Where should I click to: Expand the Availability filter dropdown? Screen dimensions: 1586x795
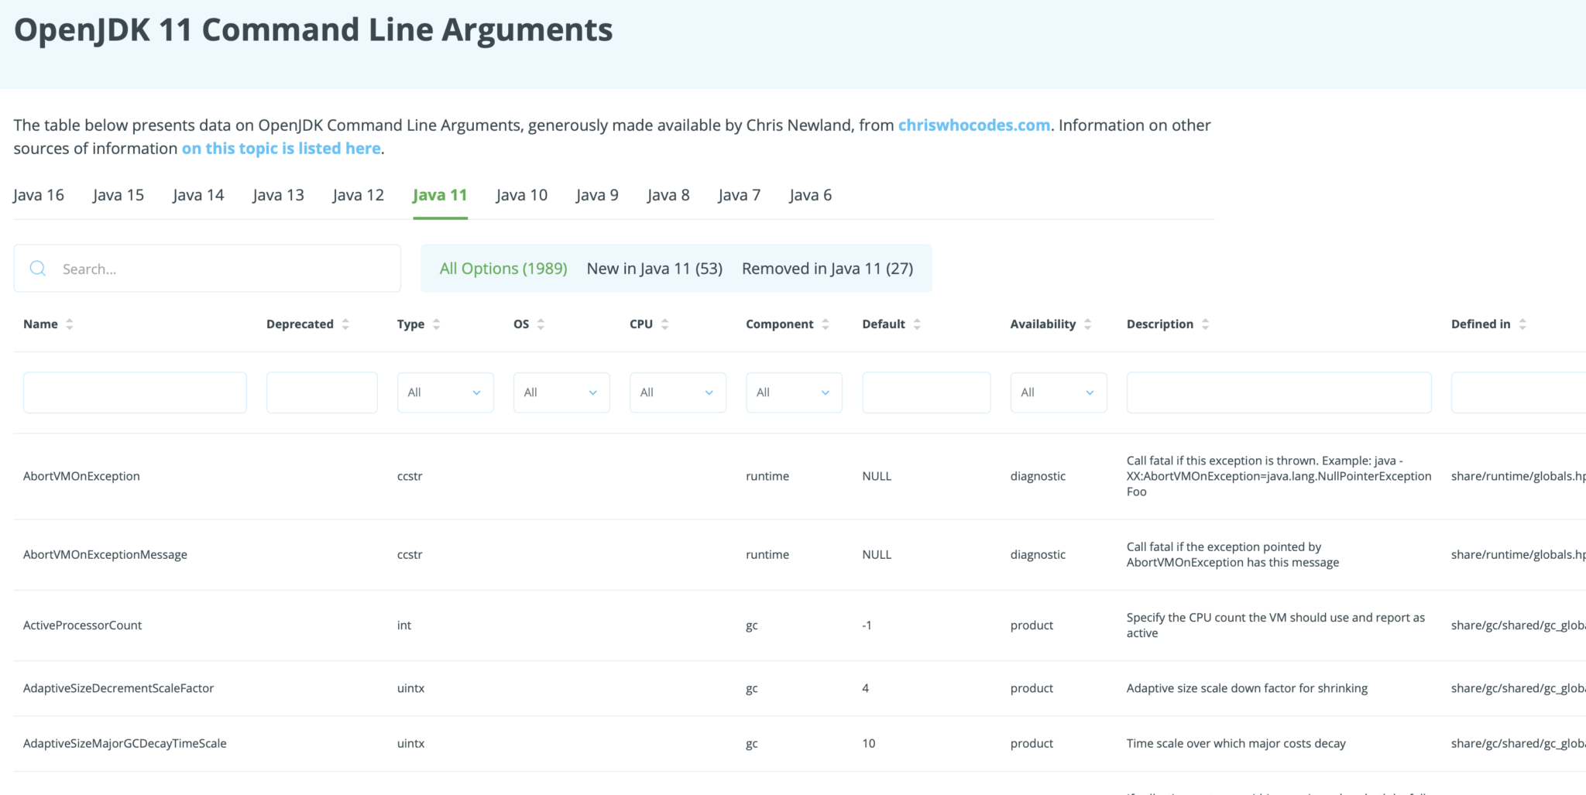(1058, 392)
